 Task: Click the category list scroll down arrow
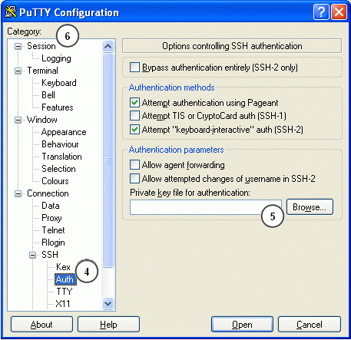(x=108, y=304)
